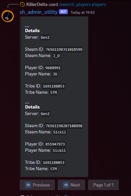Click Sickii Steam Name code block
The width and height of the screenshot is (131, 196).
pos(59,132)
